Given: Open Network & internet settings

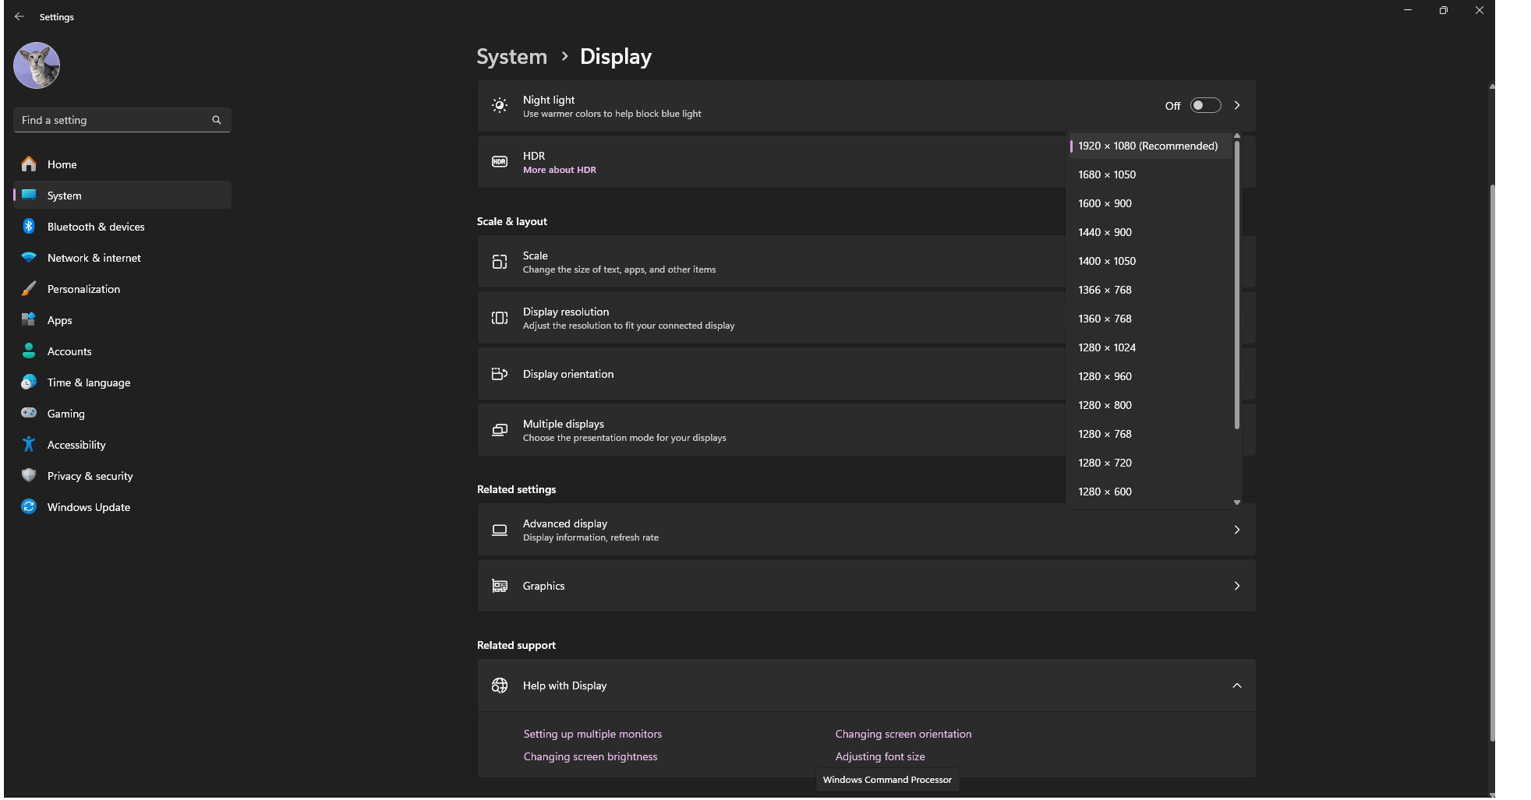Looking at the screenshot, I should coord(122,257).
